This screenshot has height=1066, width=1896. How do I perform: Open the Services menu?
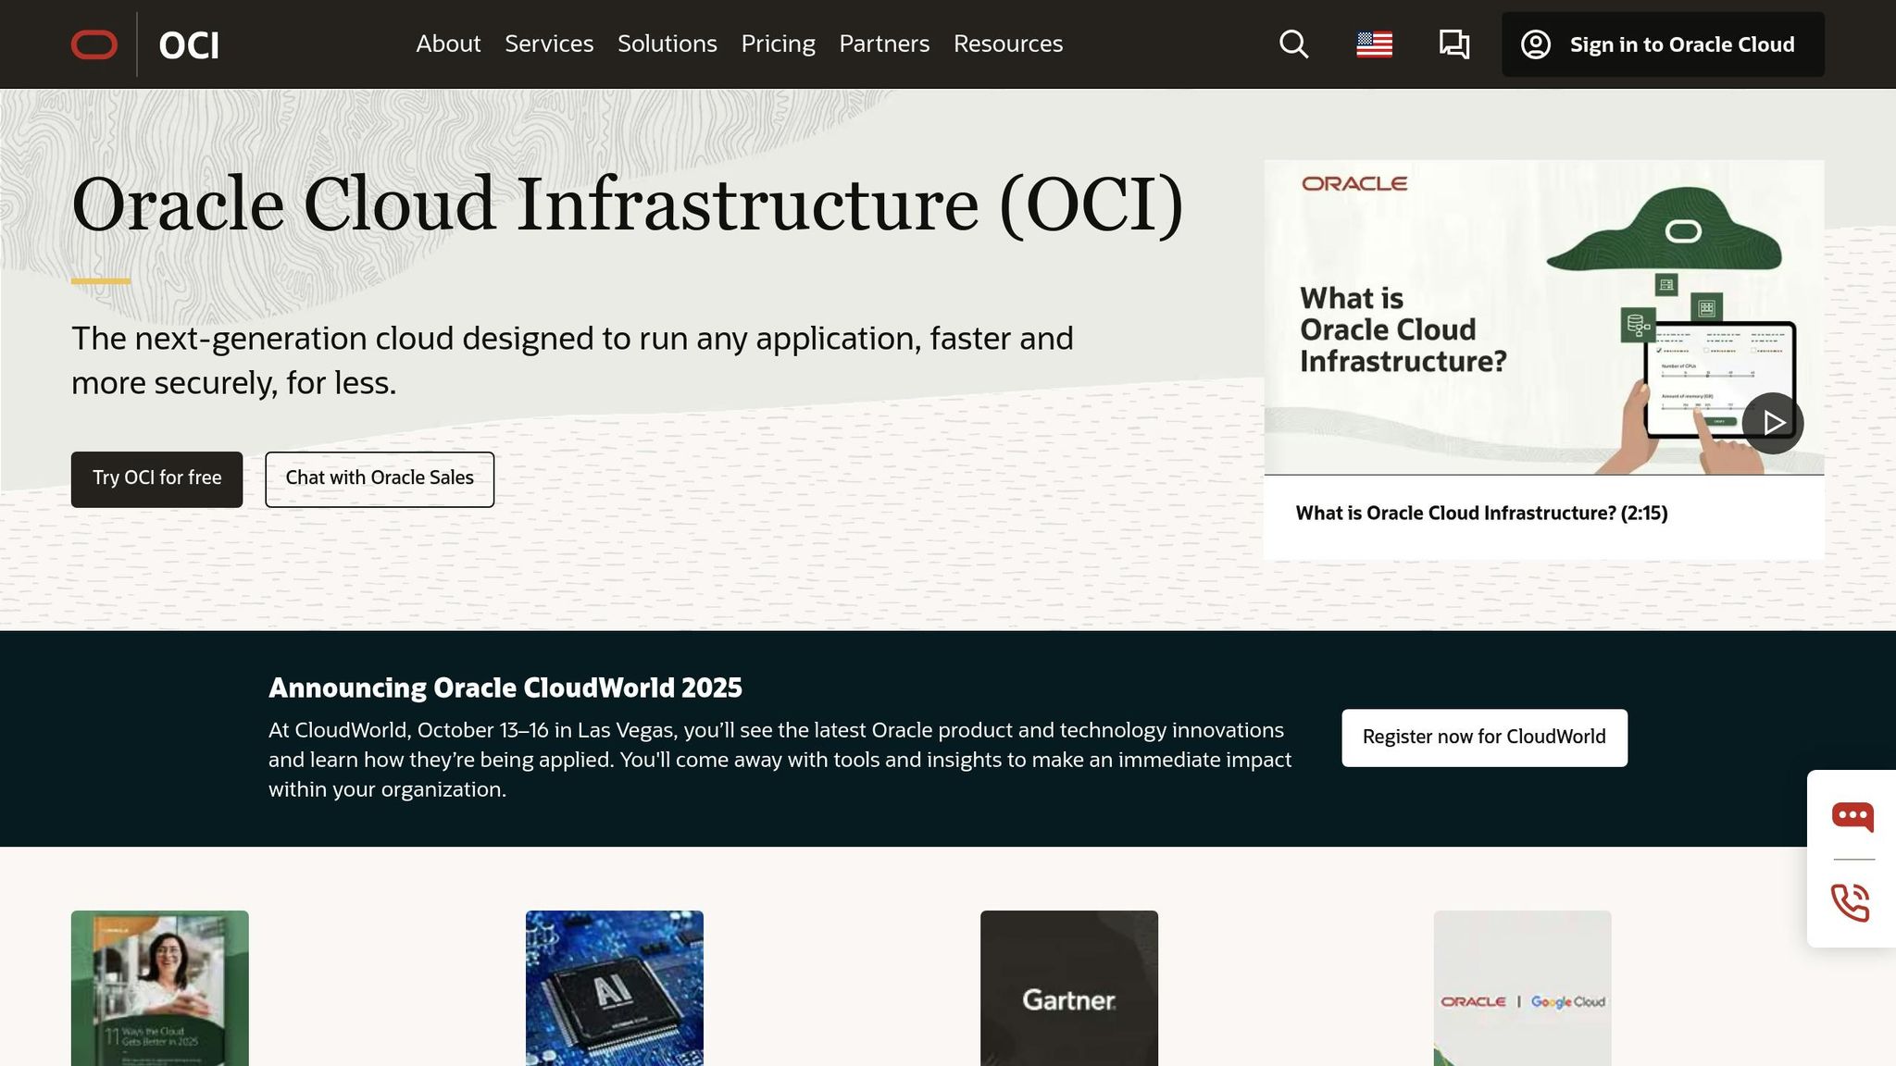pyautogui.click(x=549, y=43)
